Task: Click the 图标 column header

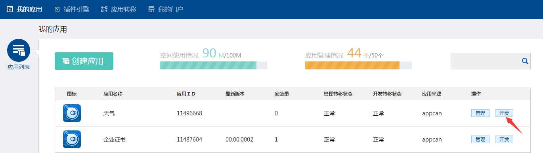Action: coord(72,94)
